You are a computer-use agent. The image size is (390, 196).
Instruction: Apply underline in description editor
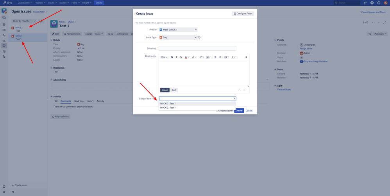[x=181, y=57]
